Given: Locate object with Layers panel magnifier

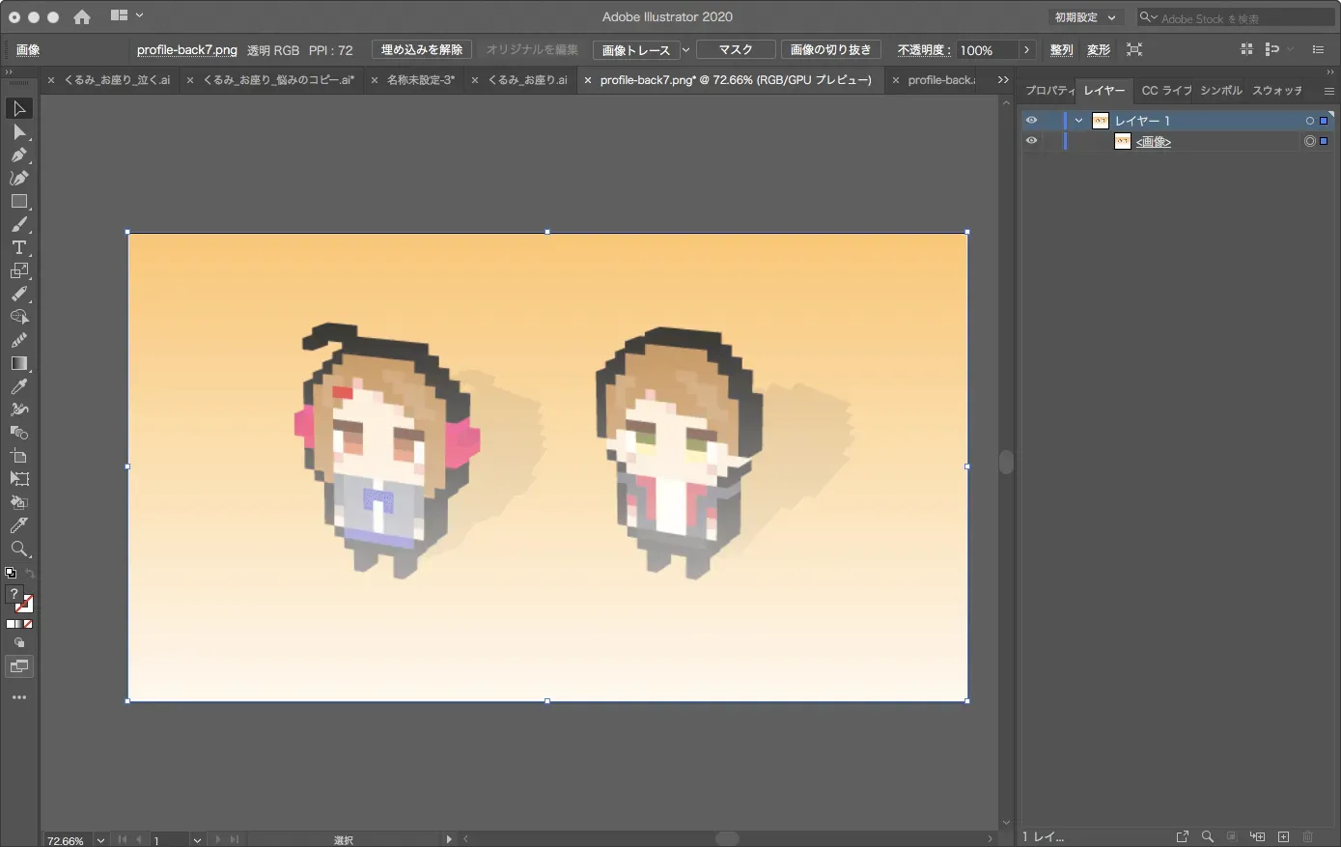Looking at the screenshot, I should [1207, 836].
